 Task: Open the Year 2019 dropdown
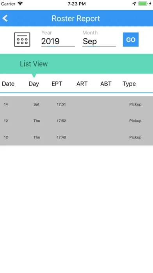coord(58,41)
